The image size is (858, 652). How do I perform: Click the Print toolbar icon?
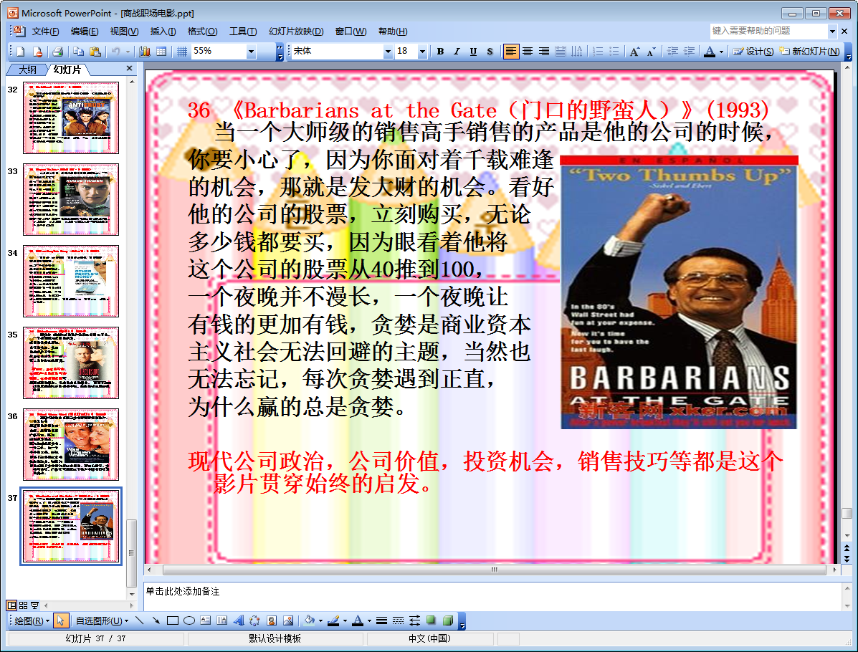(57, 52)
